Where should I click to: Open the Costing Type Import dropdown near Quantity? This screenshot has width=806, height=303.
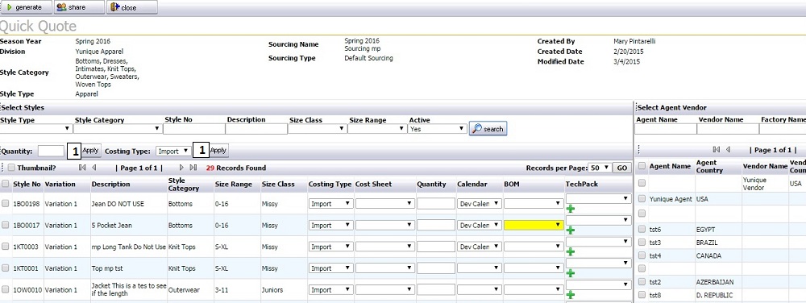tap(173, 151)
